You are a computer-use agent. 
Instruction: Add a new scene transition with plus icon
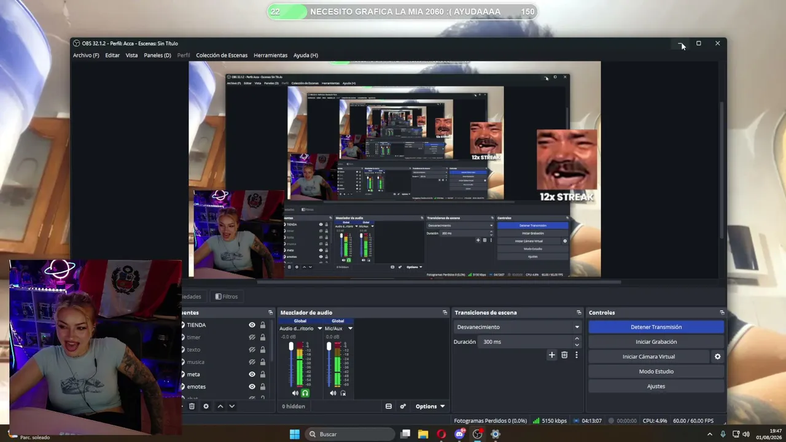click(551, 355)
